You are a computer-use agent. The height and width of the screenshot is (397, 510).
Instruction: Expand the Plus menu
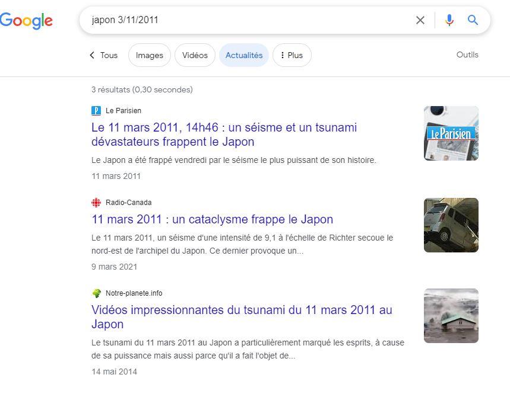pyautogui.click(x=292, y=55)
